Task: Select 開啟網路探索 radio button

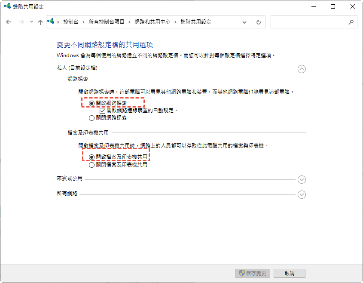Action: (x=92, y=103)
